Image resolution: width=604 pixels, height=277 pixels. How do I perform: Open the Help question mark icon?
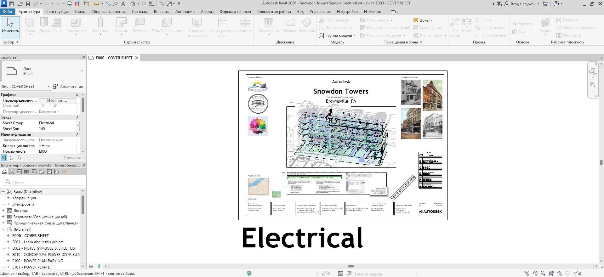pos(556,4)
